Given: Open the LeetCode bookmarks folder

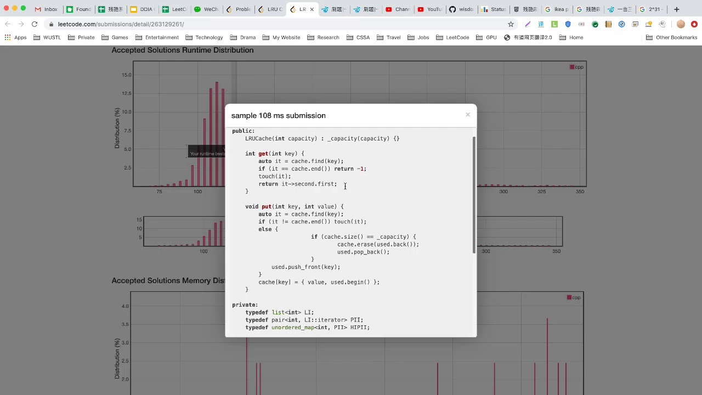Looking at the screenshot, I should point(452,37).
